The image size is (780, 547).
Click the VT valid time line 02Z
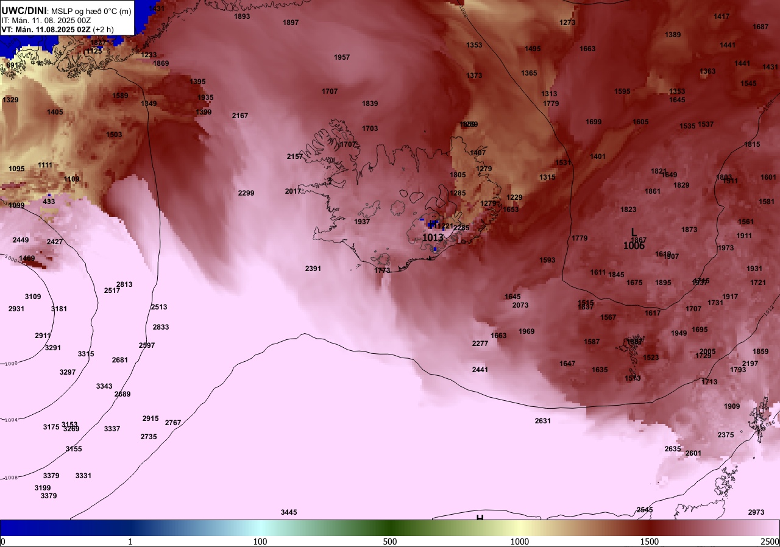point(58,29)
